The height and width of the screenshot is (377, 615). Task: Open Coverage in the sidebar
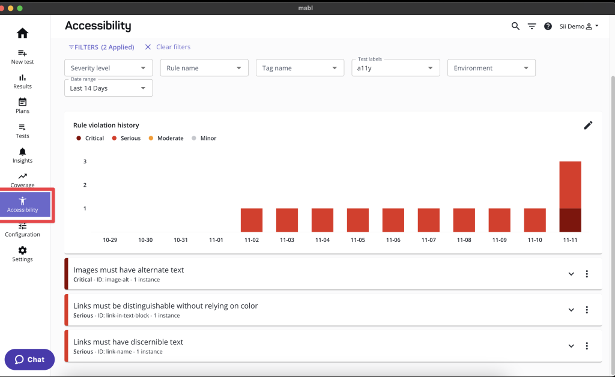coord(22,180)
